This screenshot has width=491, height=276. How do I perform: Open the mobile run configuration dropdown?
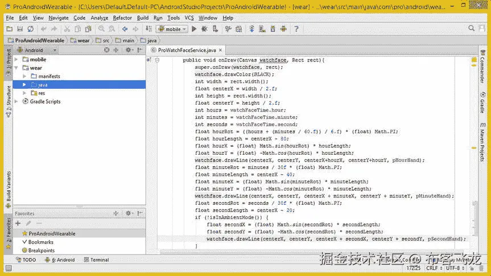[x=172, y=29]
